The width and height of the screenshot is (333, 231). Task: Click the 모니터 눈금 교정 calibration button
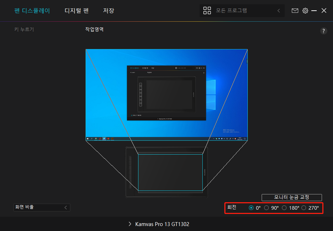(x=291, y=197)
